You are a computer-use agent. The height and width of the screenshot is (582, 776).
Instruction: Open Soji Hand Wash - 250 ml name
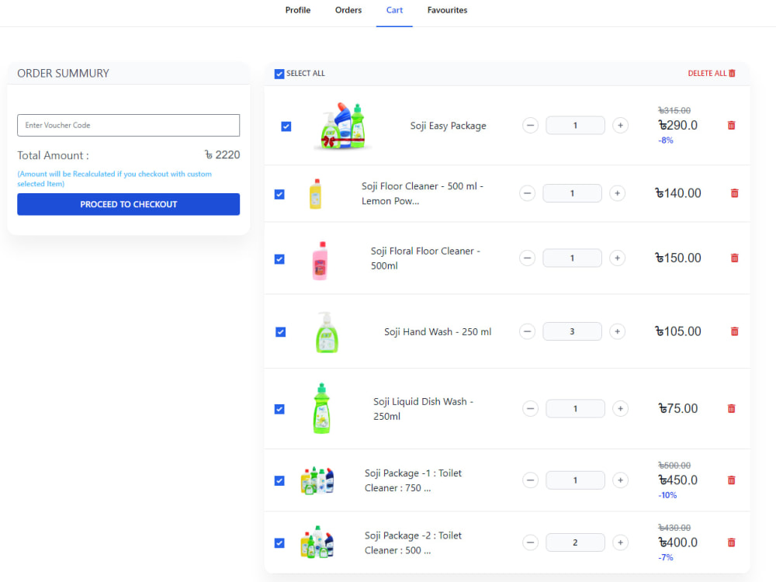point(438,331)
